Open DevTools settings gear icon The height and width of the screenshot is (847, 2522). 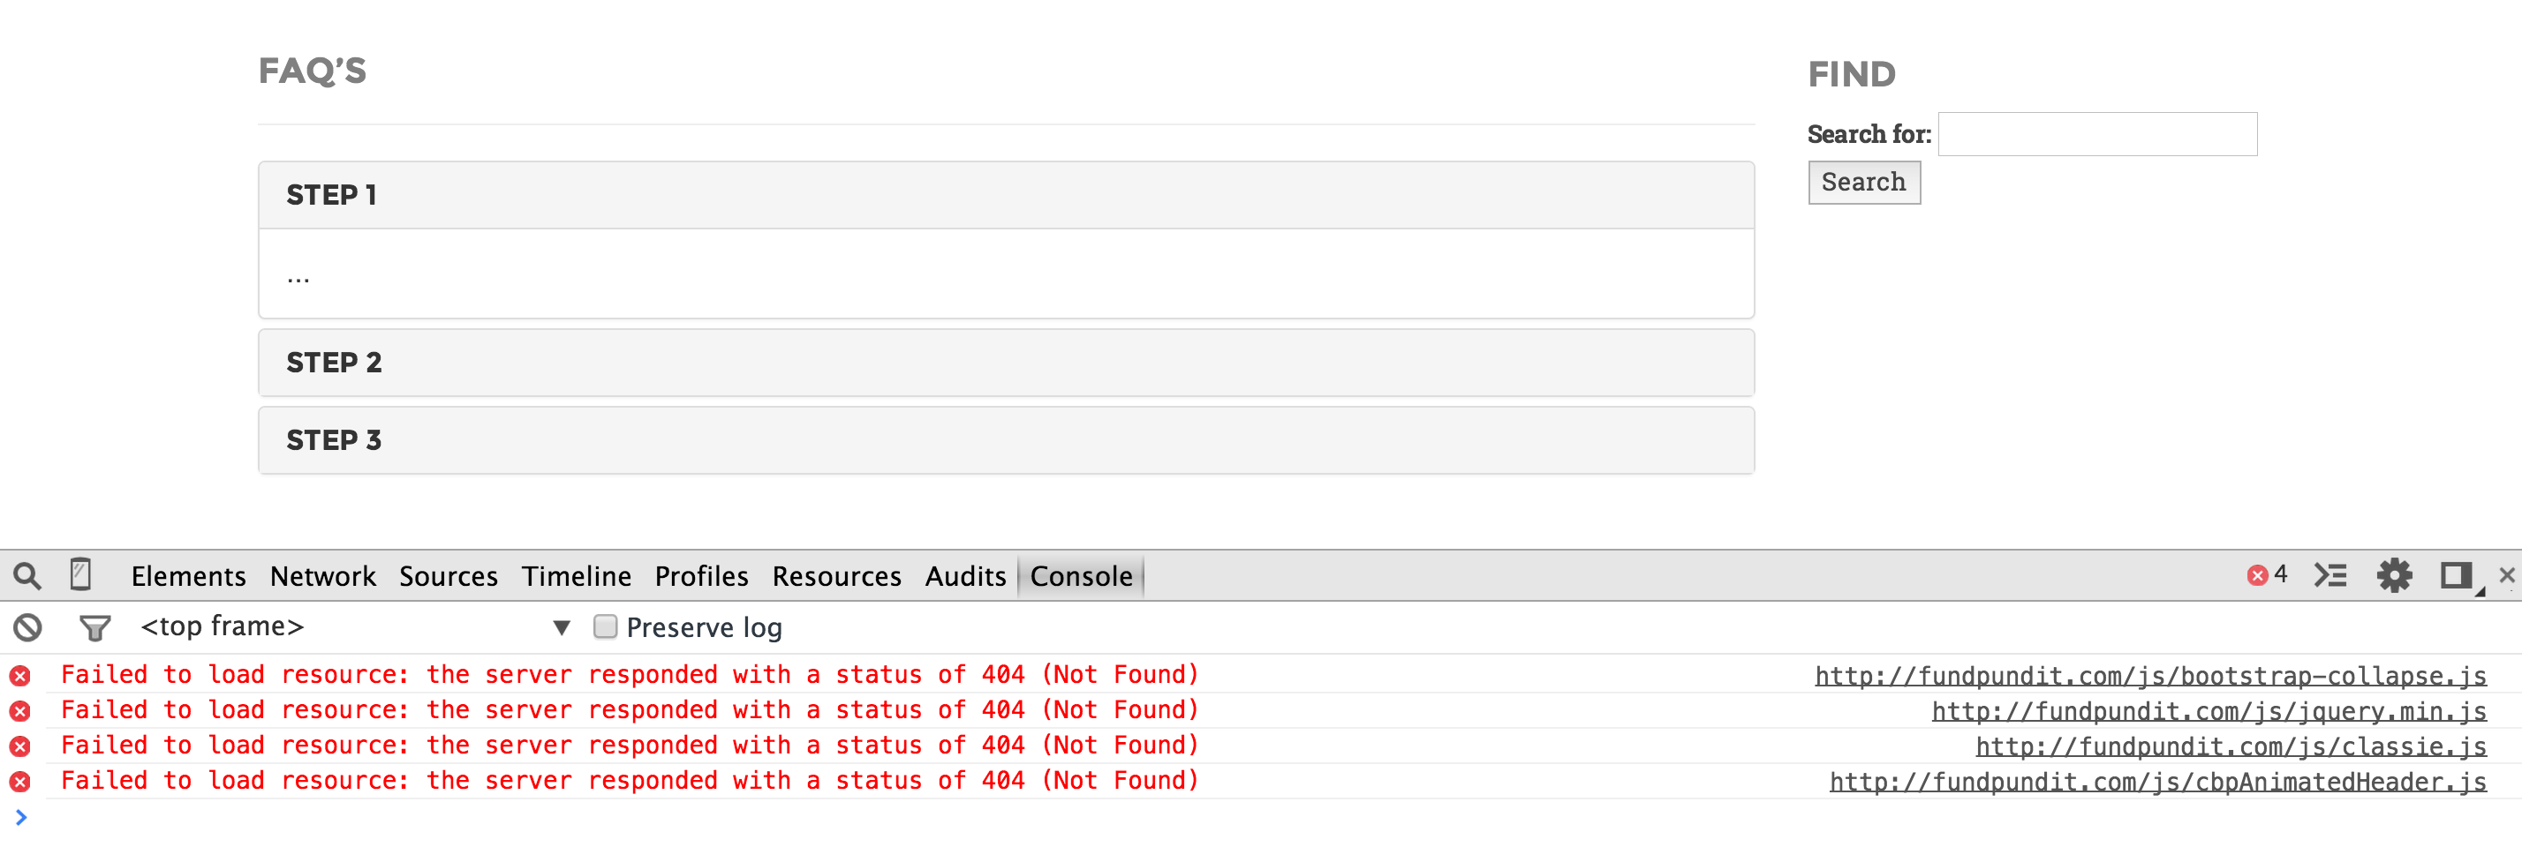[2395, 575]
